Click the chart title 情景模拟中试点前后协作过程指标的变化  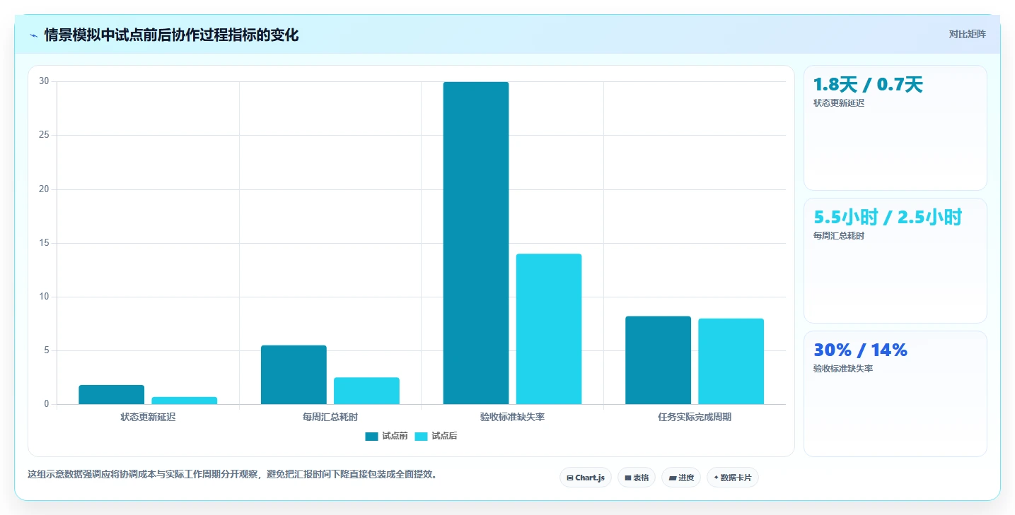point(172,35)
